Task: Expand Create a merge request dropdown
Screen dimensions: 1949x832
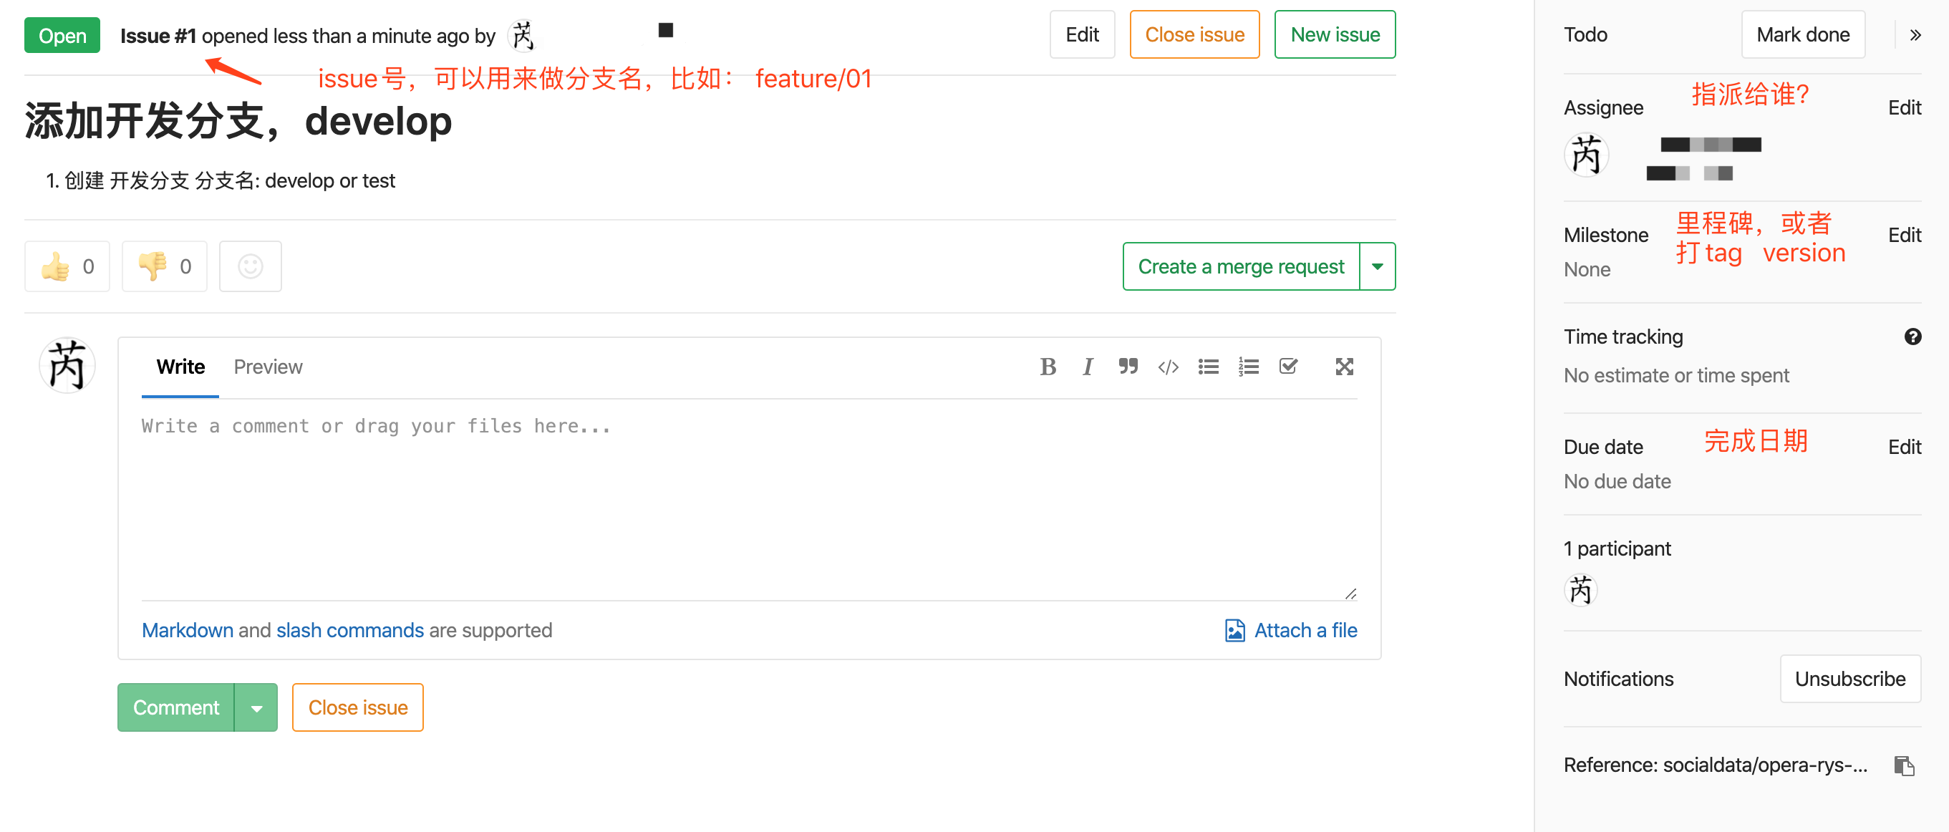Action: (x=1377, y=266)
